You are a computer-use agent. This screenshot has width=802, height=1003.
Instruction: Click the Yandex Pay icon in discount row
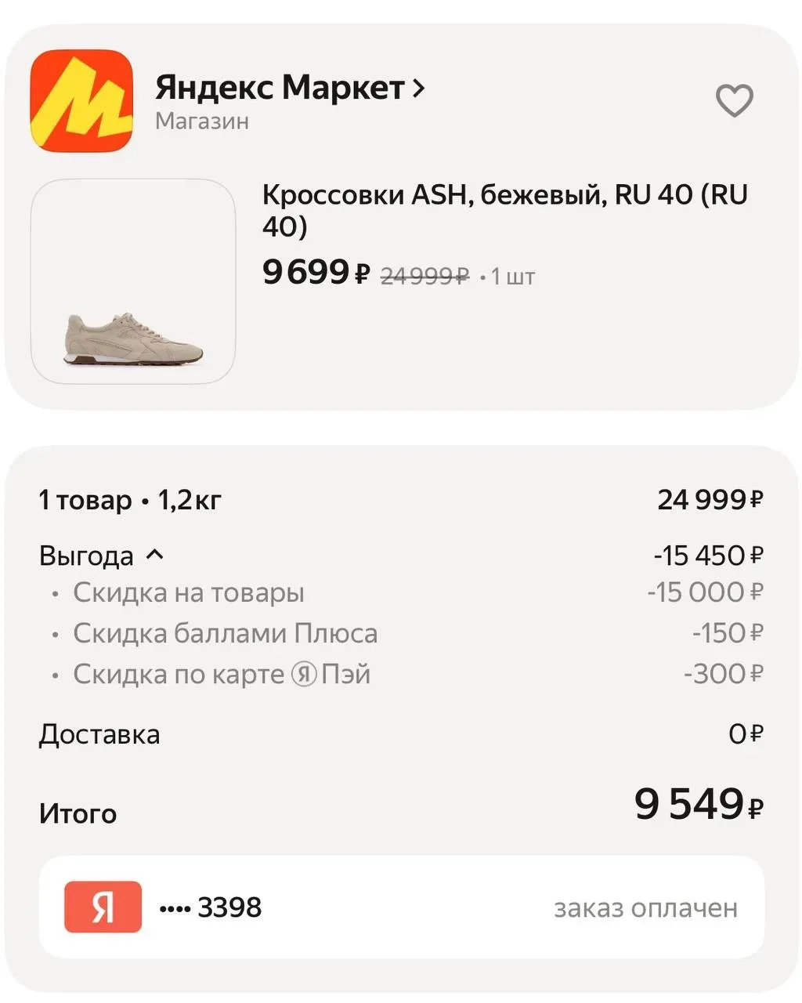coord(304,674)
